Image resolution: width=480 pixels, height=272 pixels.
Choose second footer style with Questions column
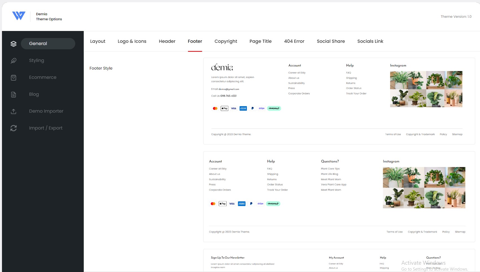coord(339,197)
